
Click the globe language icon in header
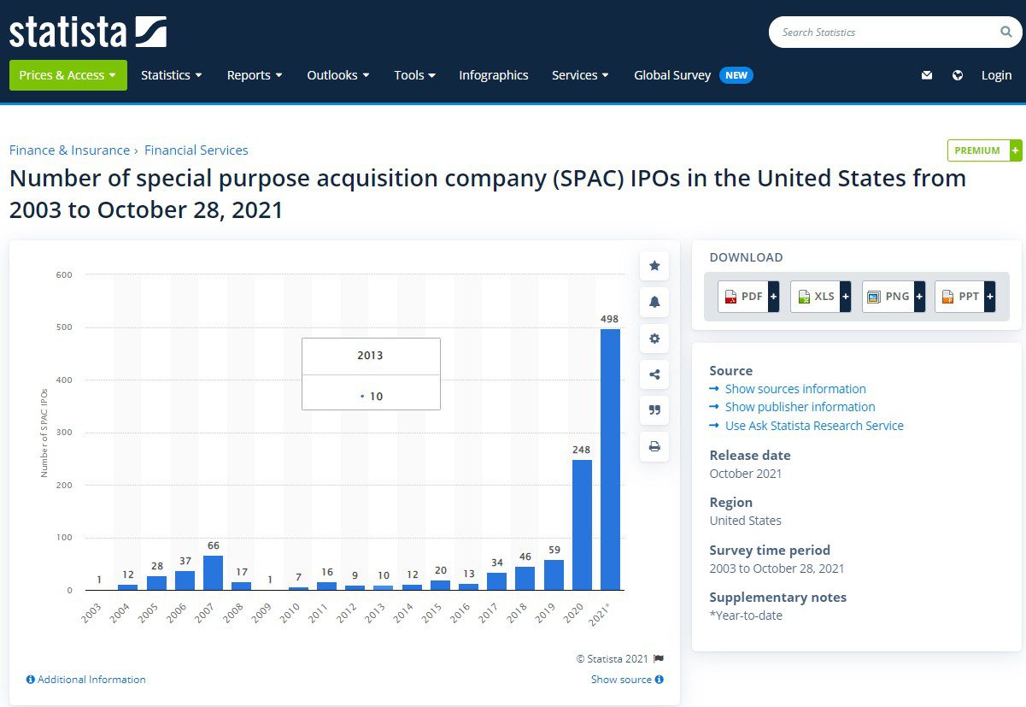tap(958, 75)
